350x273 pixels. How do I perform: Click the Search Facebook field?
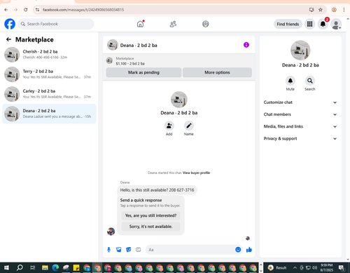(56, 24)
